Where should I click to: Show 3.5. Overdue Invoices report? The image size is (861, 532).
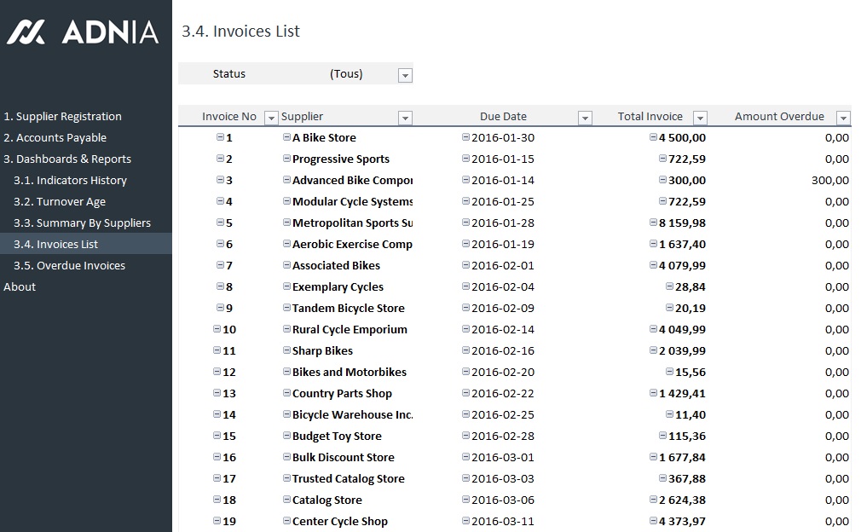coord(69,266)
